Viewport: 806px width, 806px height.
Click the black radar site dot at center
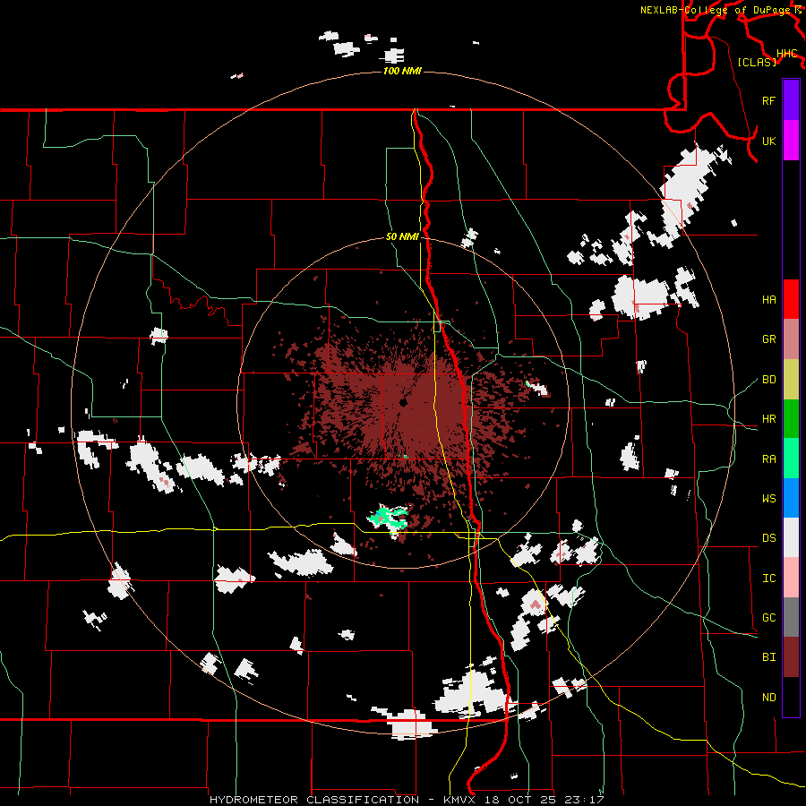(404, 402)
